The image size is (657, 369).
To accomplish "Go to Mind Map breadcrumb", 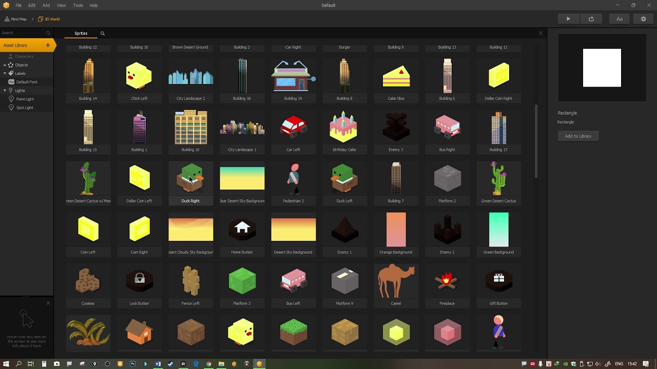I will click(x=15, y=19).
